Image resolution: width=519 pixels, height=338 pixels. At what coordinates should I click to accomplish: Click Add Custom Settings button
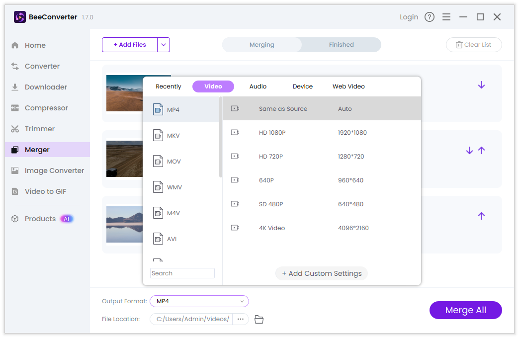pos(322,273)
